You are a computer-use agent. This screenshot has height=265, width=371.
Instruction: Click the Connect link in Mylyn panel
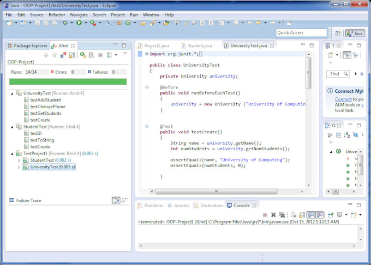pyautogui.click(x=343, y=99)
